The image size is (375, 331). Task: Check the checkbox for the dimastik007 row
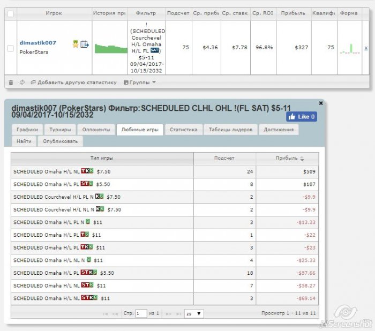10,48
